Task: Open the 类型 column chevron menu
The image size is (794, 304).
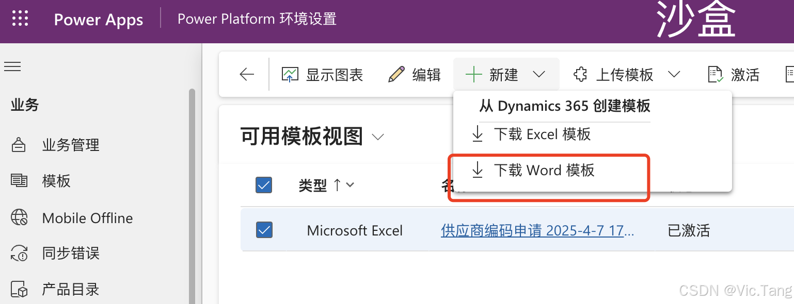Action: [350, 185]
